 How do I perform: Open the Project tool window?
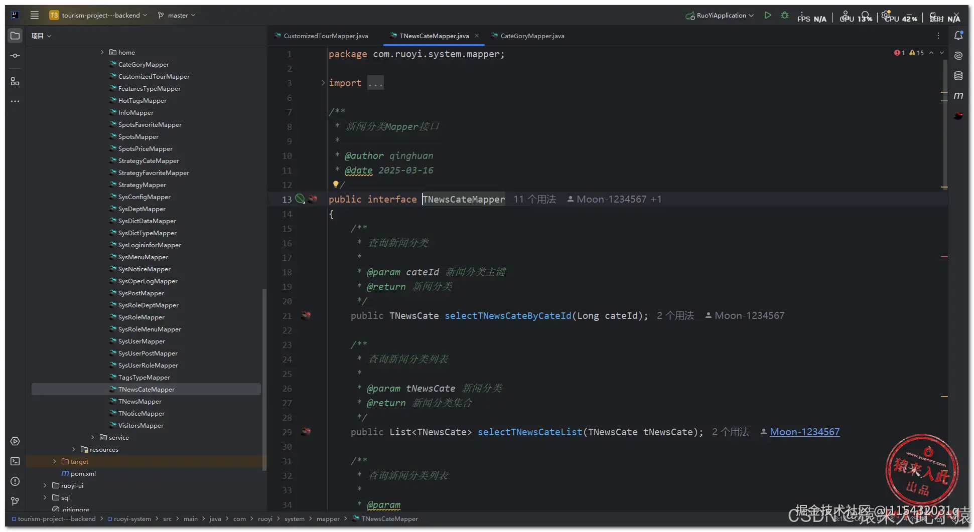(15, 36)
